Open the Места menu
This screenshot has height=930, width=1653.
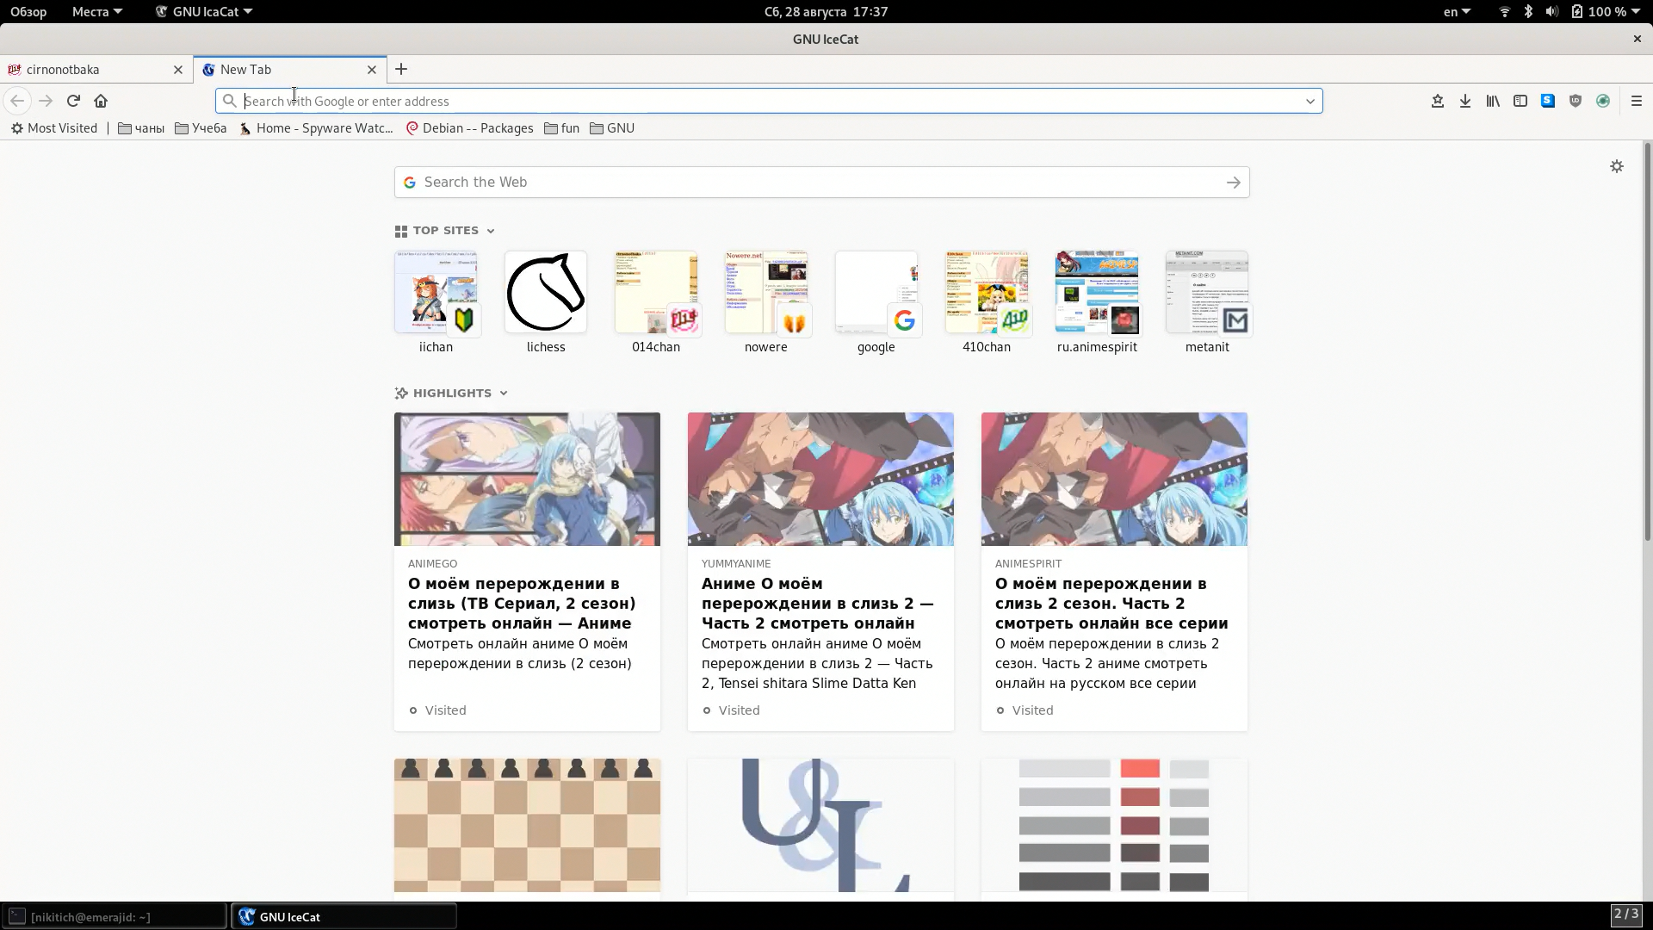pos(97,11)
